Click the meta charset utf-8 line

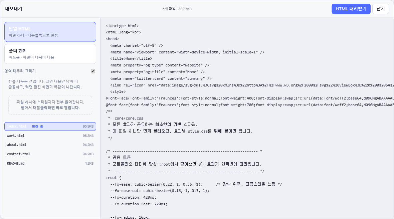(x=137, y=45)
